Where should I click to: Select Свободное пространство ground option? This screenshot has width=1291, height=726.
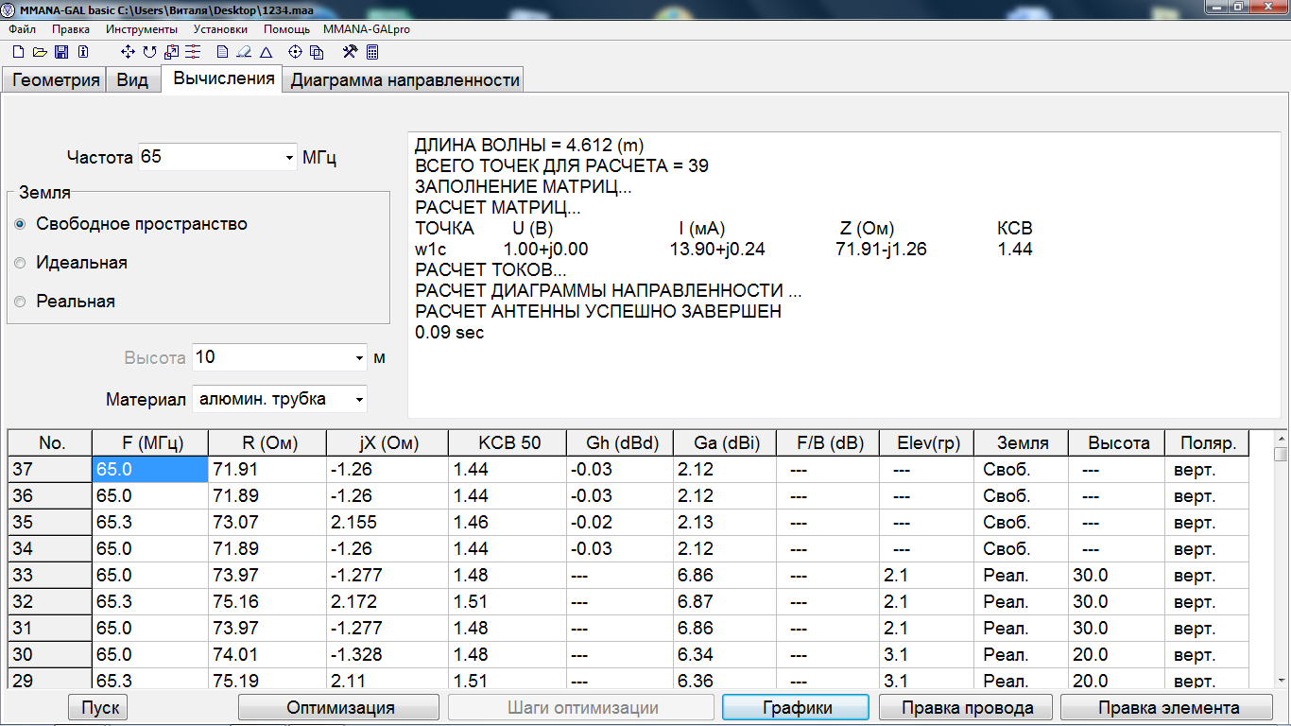pyautogui.click(x=131, y=224)
